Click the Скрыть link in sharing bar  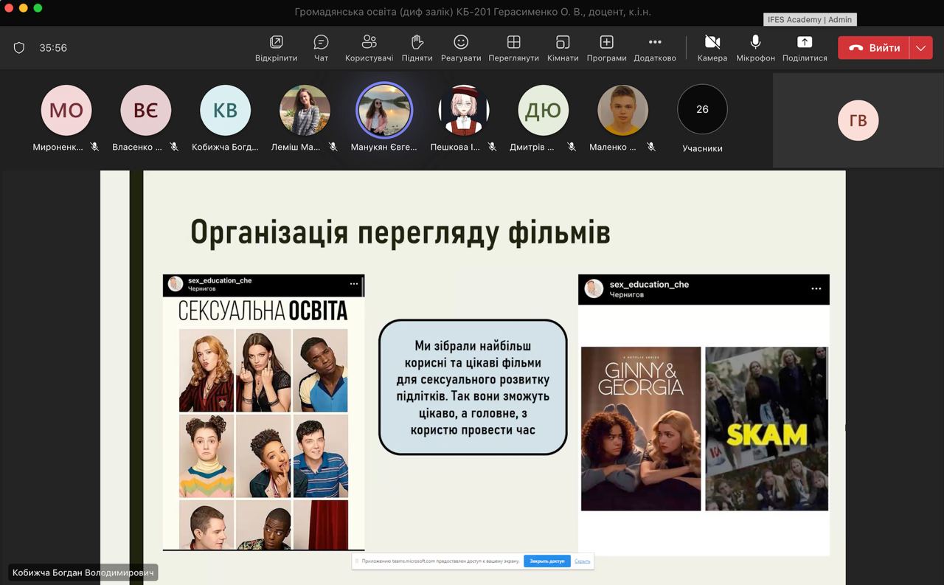pos(582,561)
